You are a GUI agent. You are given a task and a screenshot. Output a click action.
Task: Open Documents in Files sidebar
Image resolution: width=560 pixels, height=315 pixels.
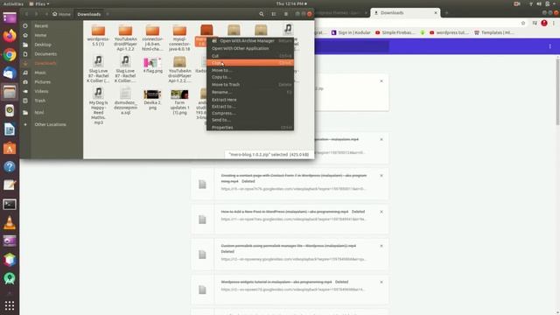[x=45, y=54]
